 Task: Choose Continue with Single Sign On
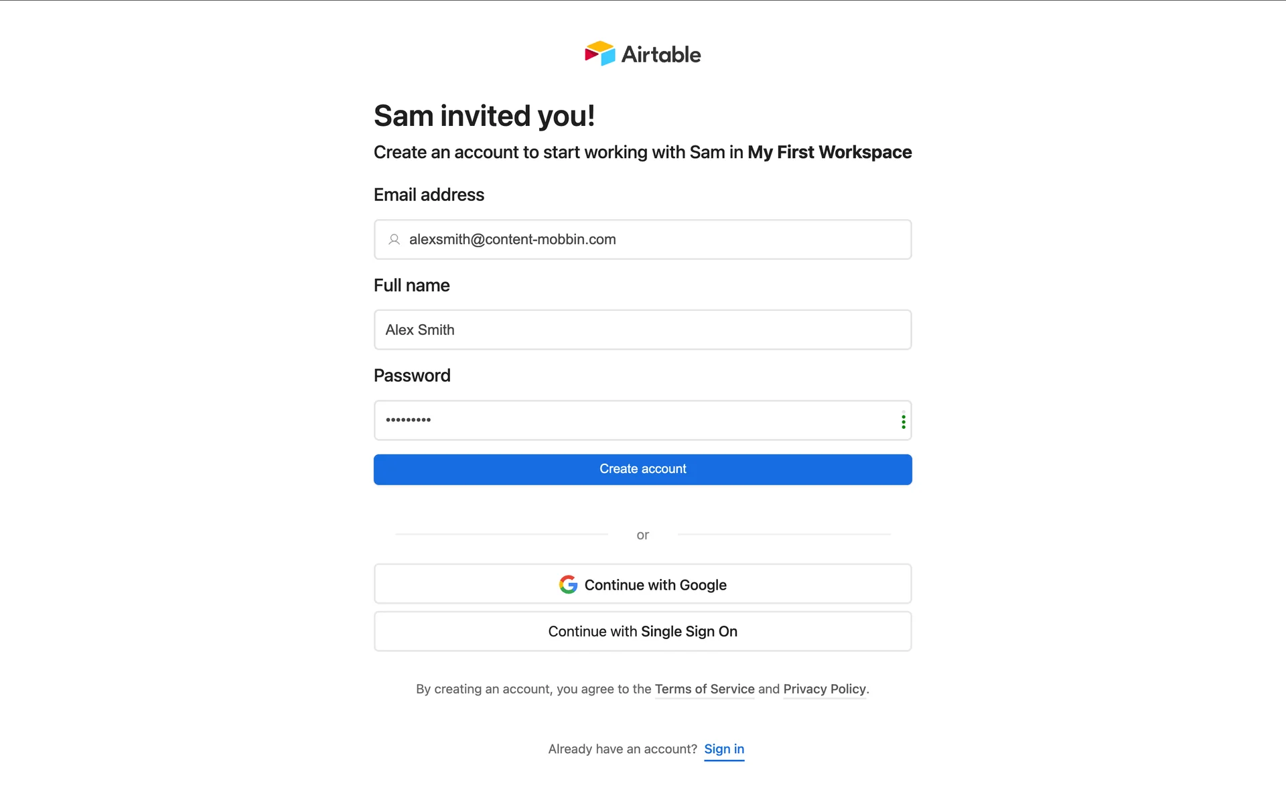click(642, 631)
